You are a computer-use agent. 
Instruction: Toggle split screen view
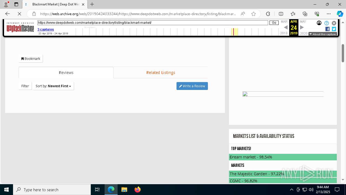281,14
